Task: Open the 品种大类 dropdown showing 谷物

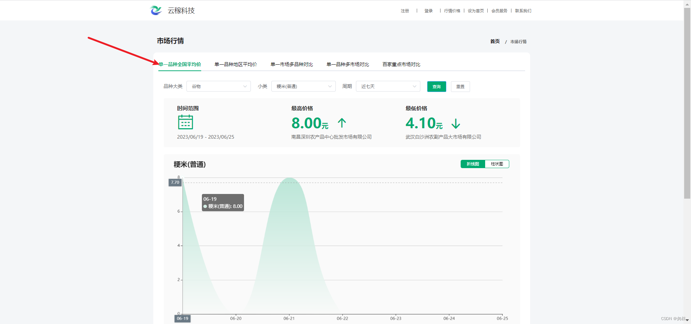Action: (x=218, y=86)
